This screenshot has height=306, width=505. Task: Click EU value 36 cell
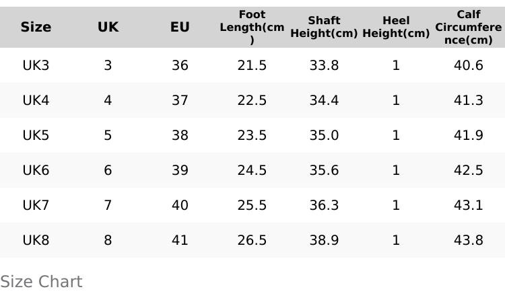click(x=180, y=65)
